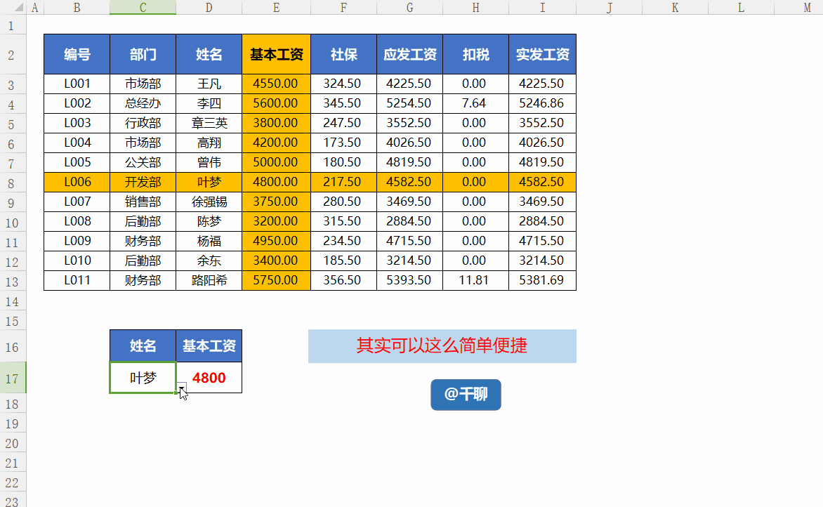Select row 17 header
Viewport: 823px width, 507px height.
point(13,378)
